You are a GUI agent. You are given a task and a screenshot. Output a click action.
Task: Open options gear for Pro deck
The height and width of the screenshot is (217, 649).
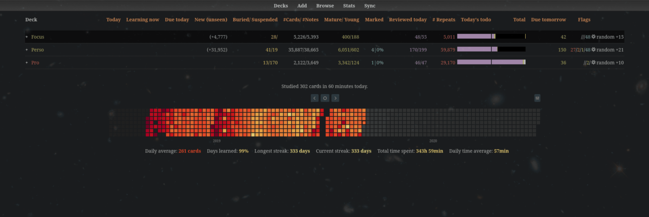point(593,63)
